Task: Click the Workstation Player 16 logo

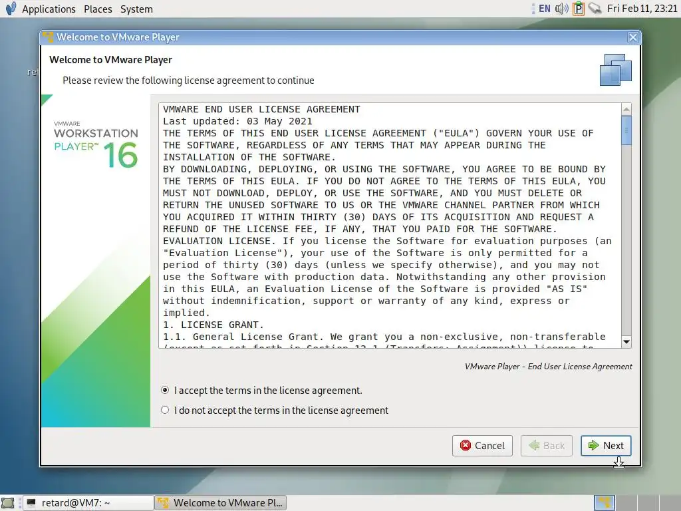Action: [x=96, y=144]
